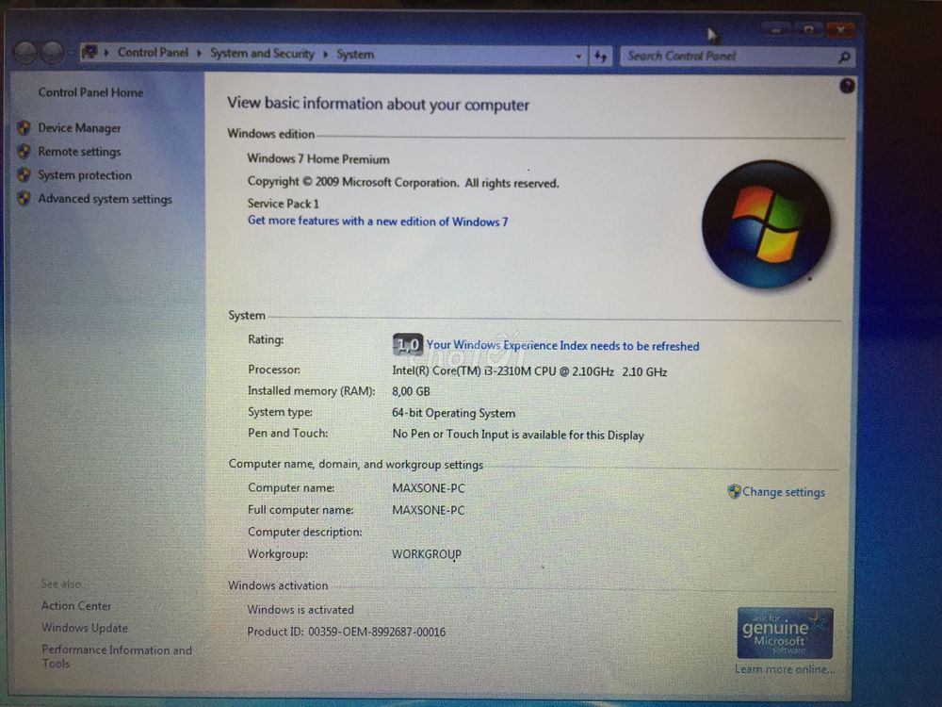
Task: Select System and Security breadcrumb
Action: (262, 54)
